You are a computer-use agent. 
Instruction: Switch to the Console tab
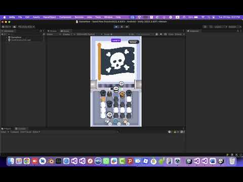[21, 128]
